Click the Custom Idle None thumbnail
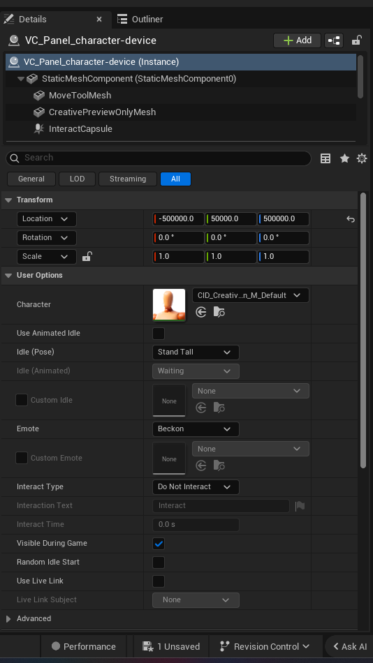The height and width of the screenshot is (663, 373). pos(169,401)
